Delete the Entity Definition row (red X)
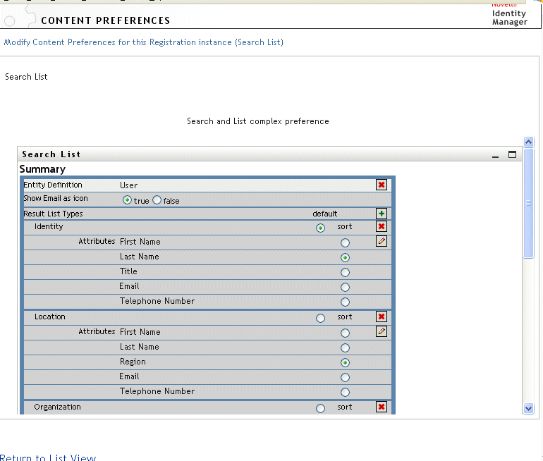 [382, 185]
